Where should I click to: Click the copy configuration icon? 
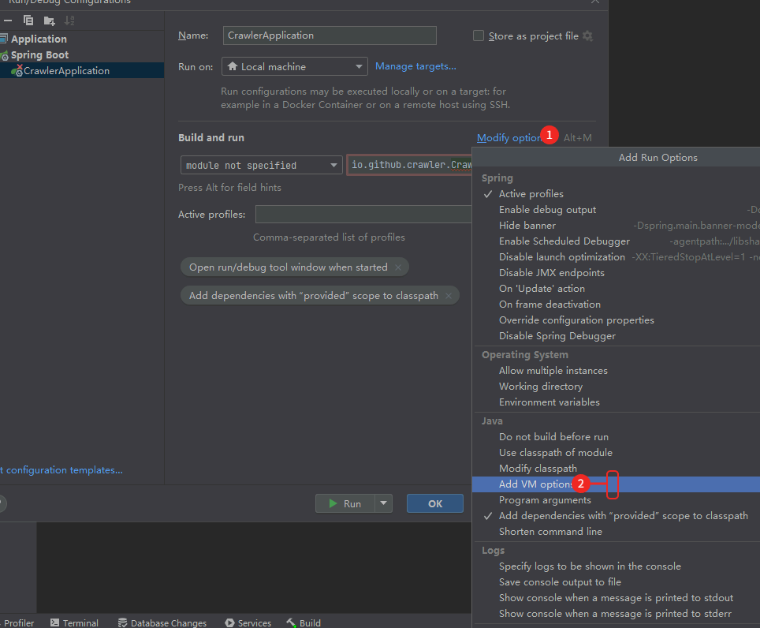(x=28, y=21)
